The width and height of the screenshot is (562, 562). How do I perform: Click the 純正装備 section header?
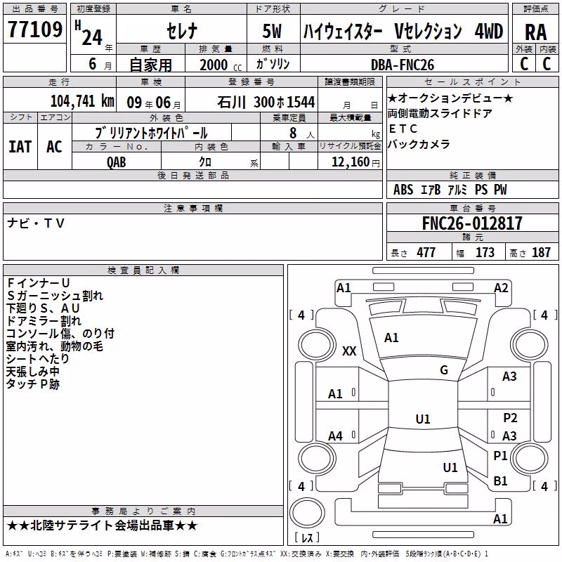[x=472, y=175]
